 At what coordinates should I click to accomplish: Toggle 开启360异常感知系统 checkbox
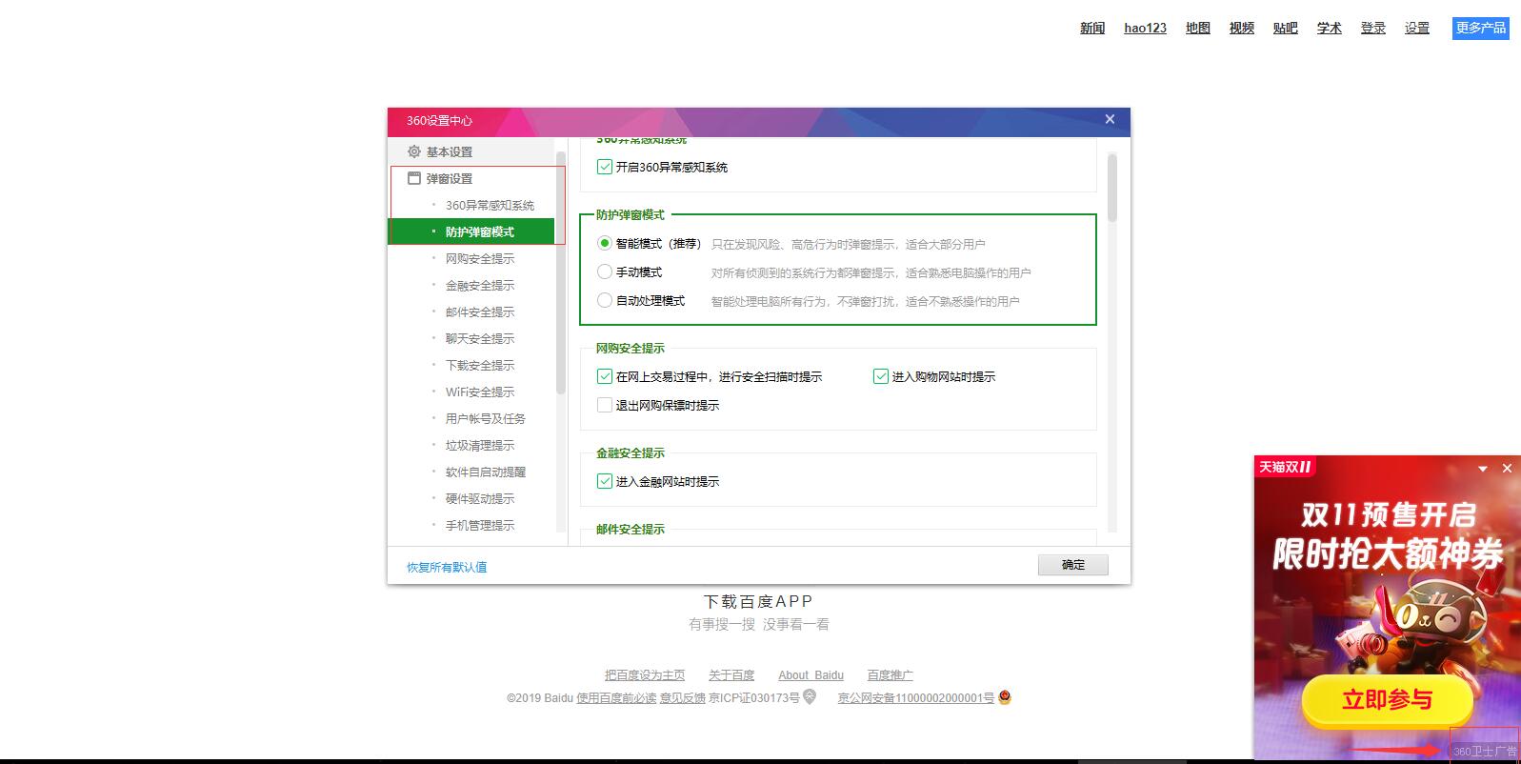(604, 167)
